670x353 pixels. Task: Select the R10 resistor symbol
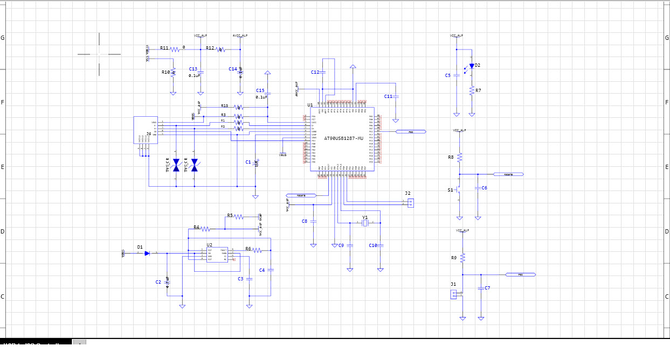[x=173, y=73]
